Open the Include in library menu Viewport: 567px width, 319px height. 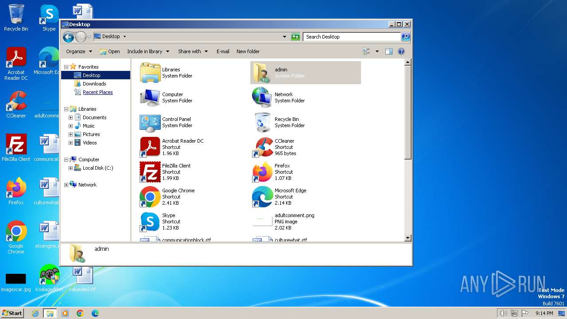click(x=148, y=51)
